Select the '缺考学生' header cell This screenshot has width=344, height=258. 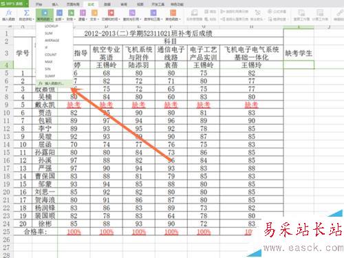coord(299,53)
